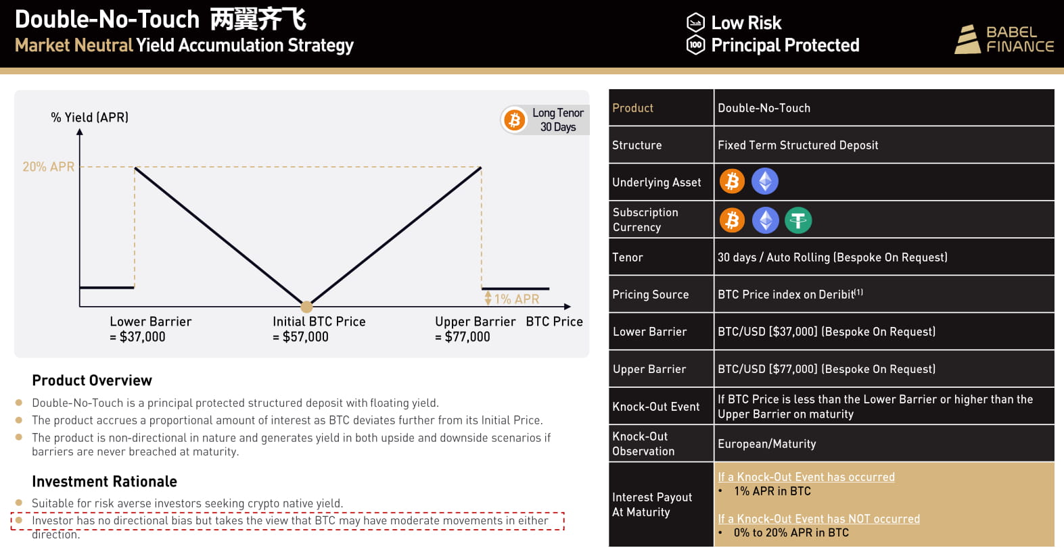Click the Principal Protected 100 icon
This screenshot has width=1064, height=548.
[695, 45]
